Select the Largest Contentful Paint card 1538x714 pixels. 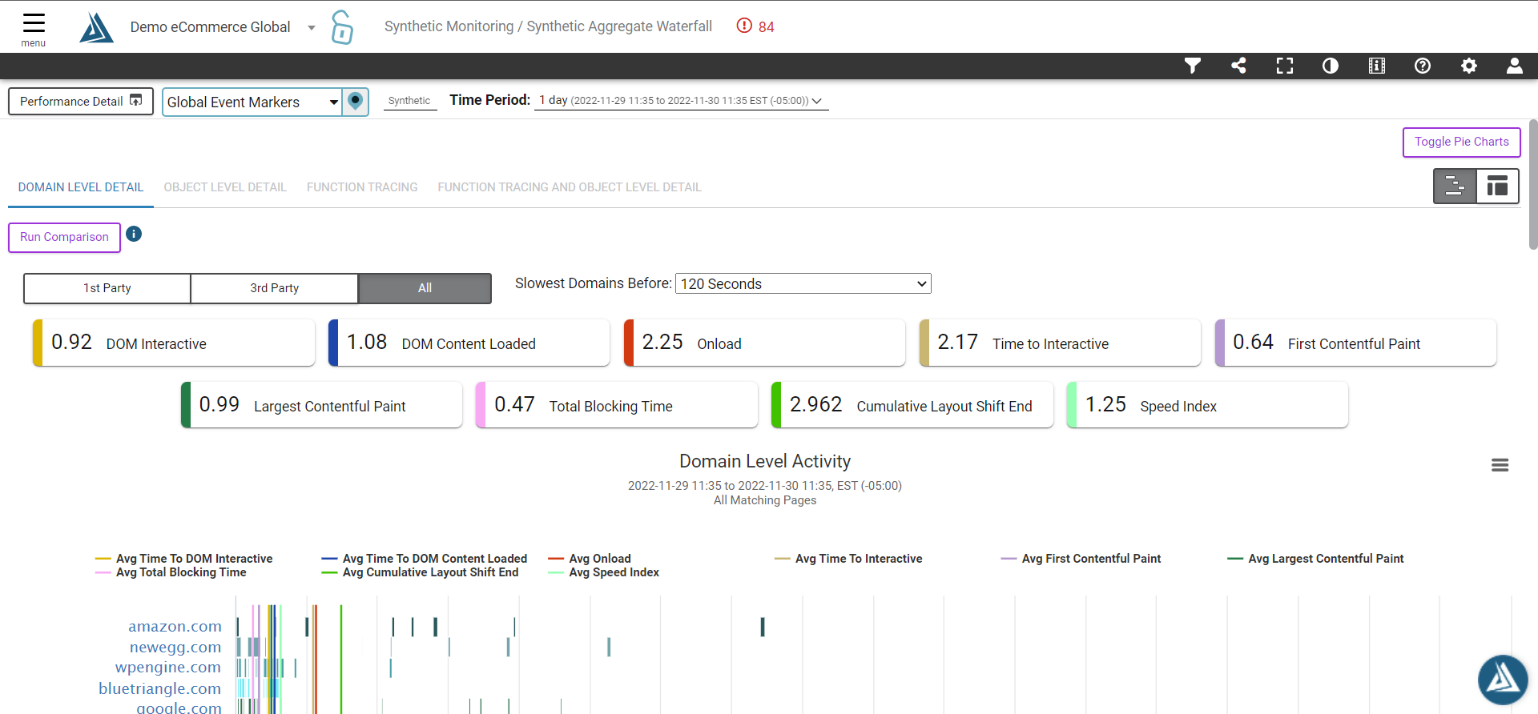click(x=322, y=405)
